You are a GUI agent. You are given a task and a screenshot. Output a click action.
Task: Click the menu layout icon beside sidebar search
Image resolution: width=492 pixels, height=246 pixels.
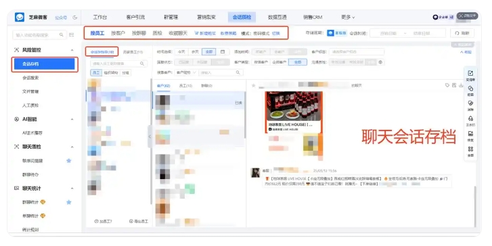[72, 34]
